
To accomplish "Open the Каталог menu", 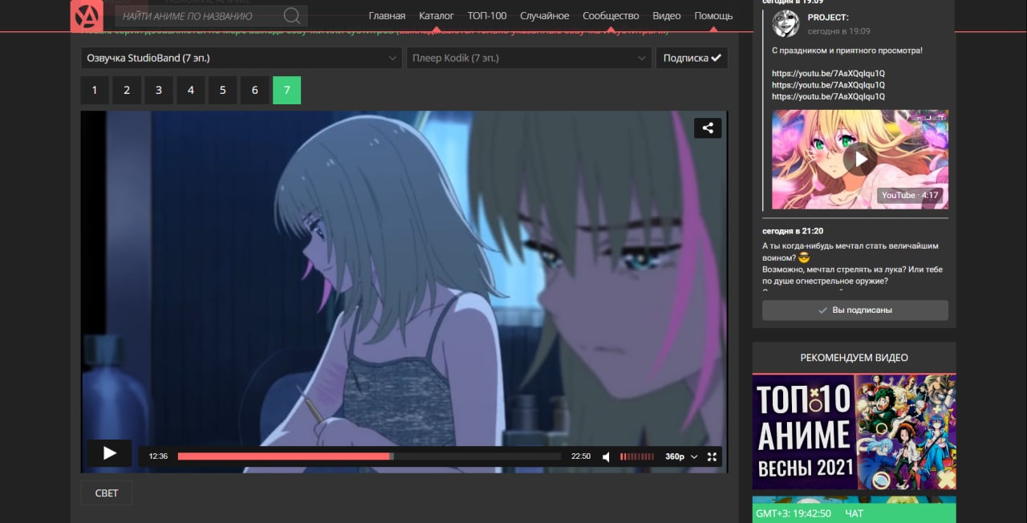I will click(436, 16).
